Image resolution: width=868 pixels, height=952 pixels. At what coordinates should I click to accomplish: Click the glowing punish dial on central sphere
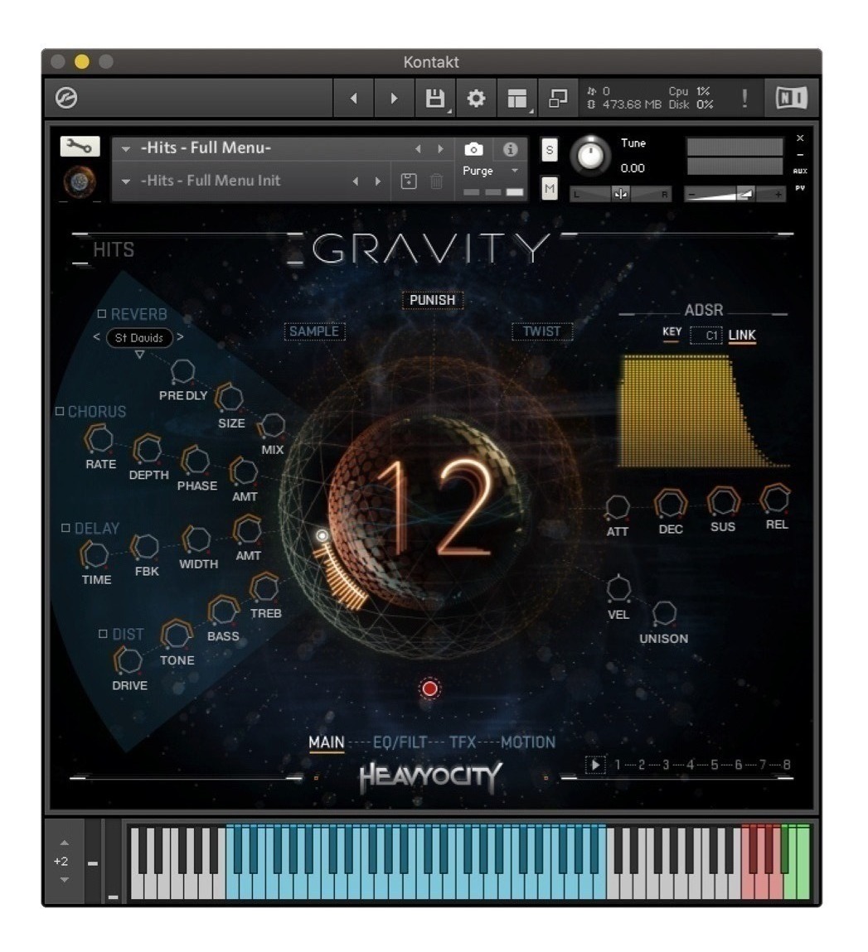(322, 535)
